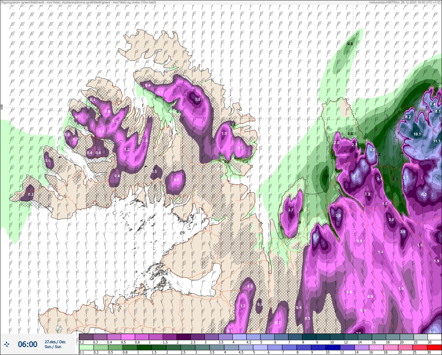Image resolution: width=442 pixels, height=355 pixels.
Task: Click the Rigning/skúrir legend description header
Action: 79,2
